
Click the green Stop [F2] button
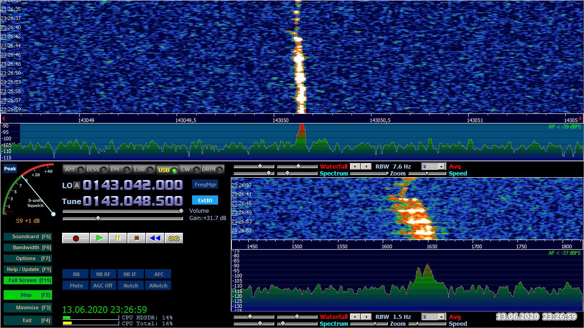coord(27,295)
